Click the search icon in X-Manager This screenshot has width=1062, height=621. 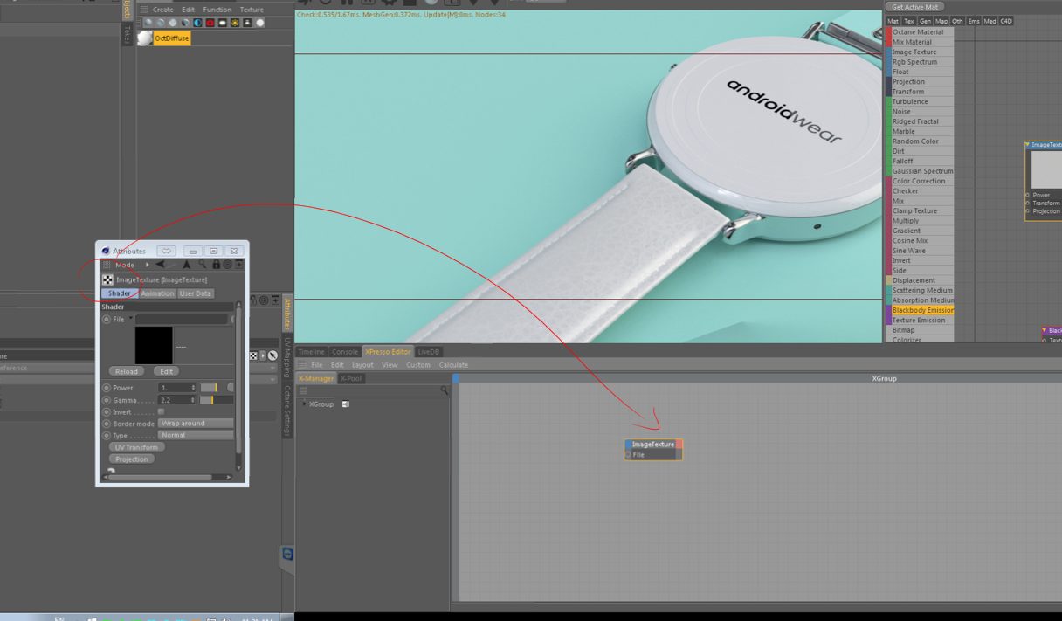tap(445, 390)
